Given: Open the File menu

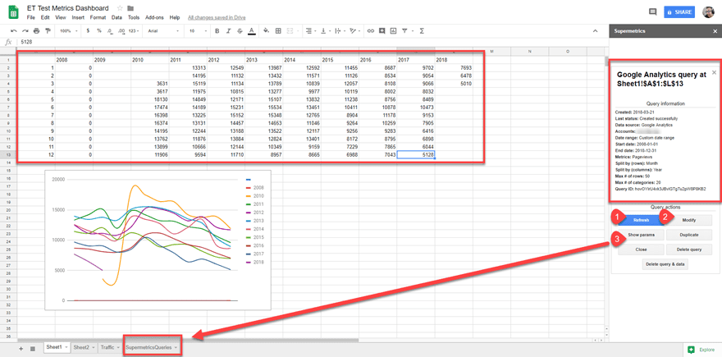Looking at the screenshot, I should (x=31, y=17).
